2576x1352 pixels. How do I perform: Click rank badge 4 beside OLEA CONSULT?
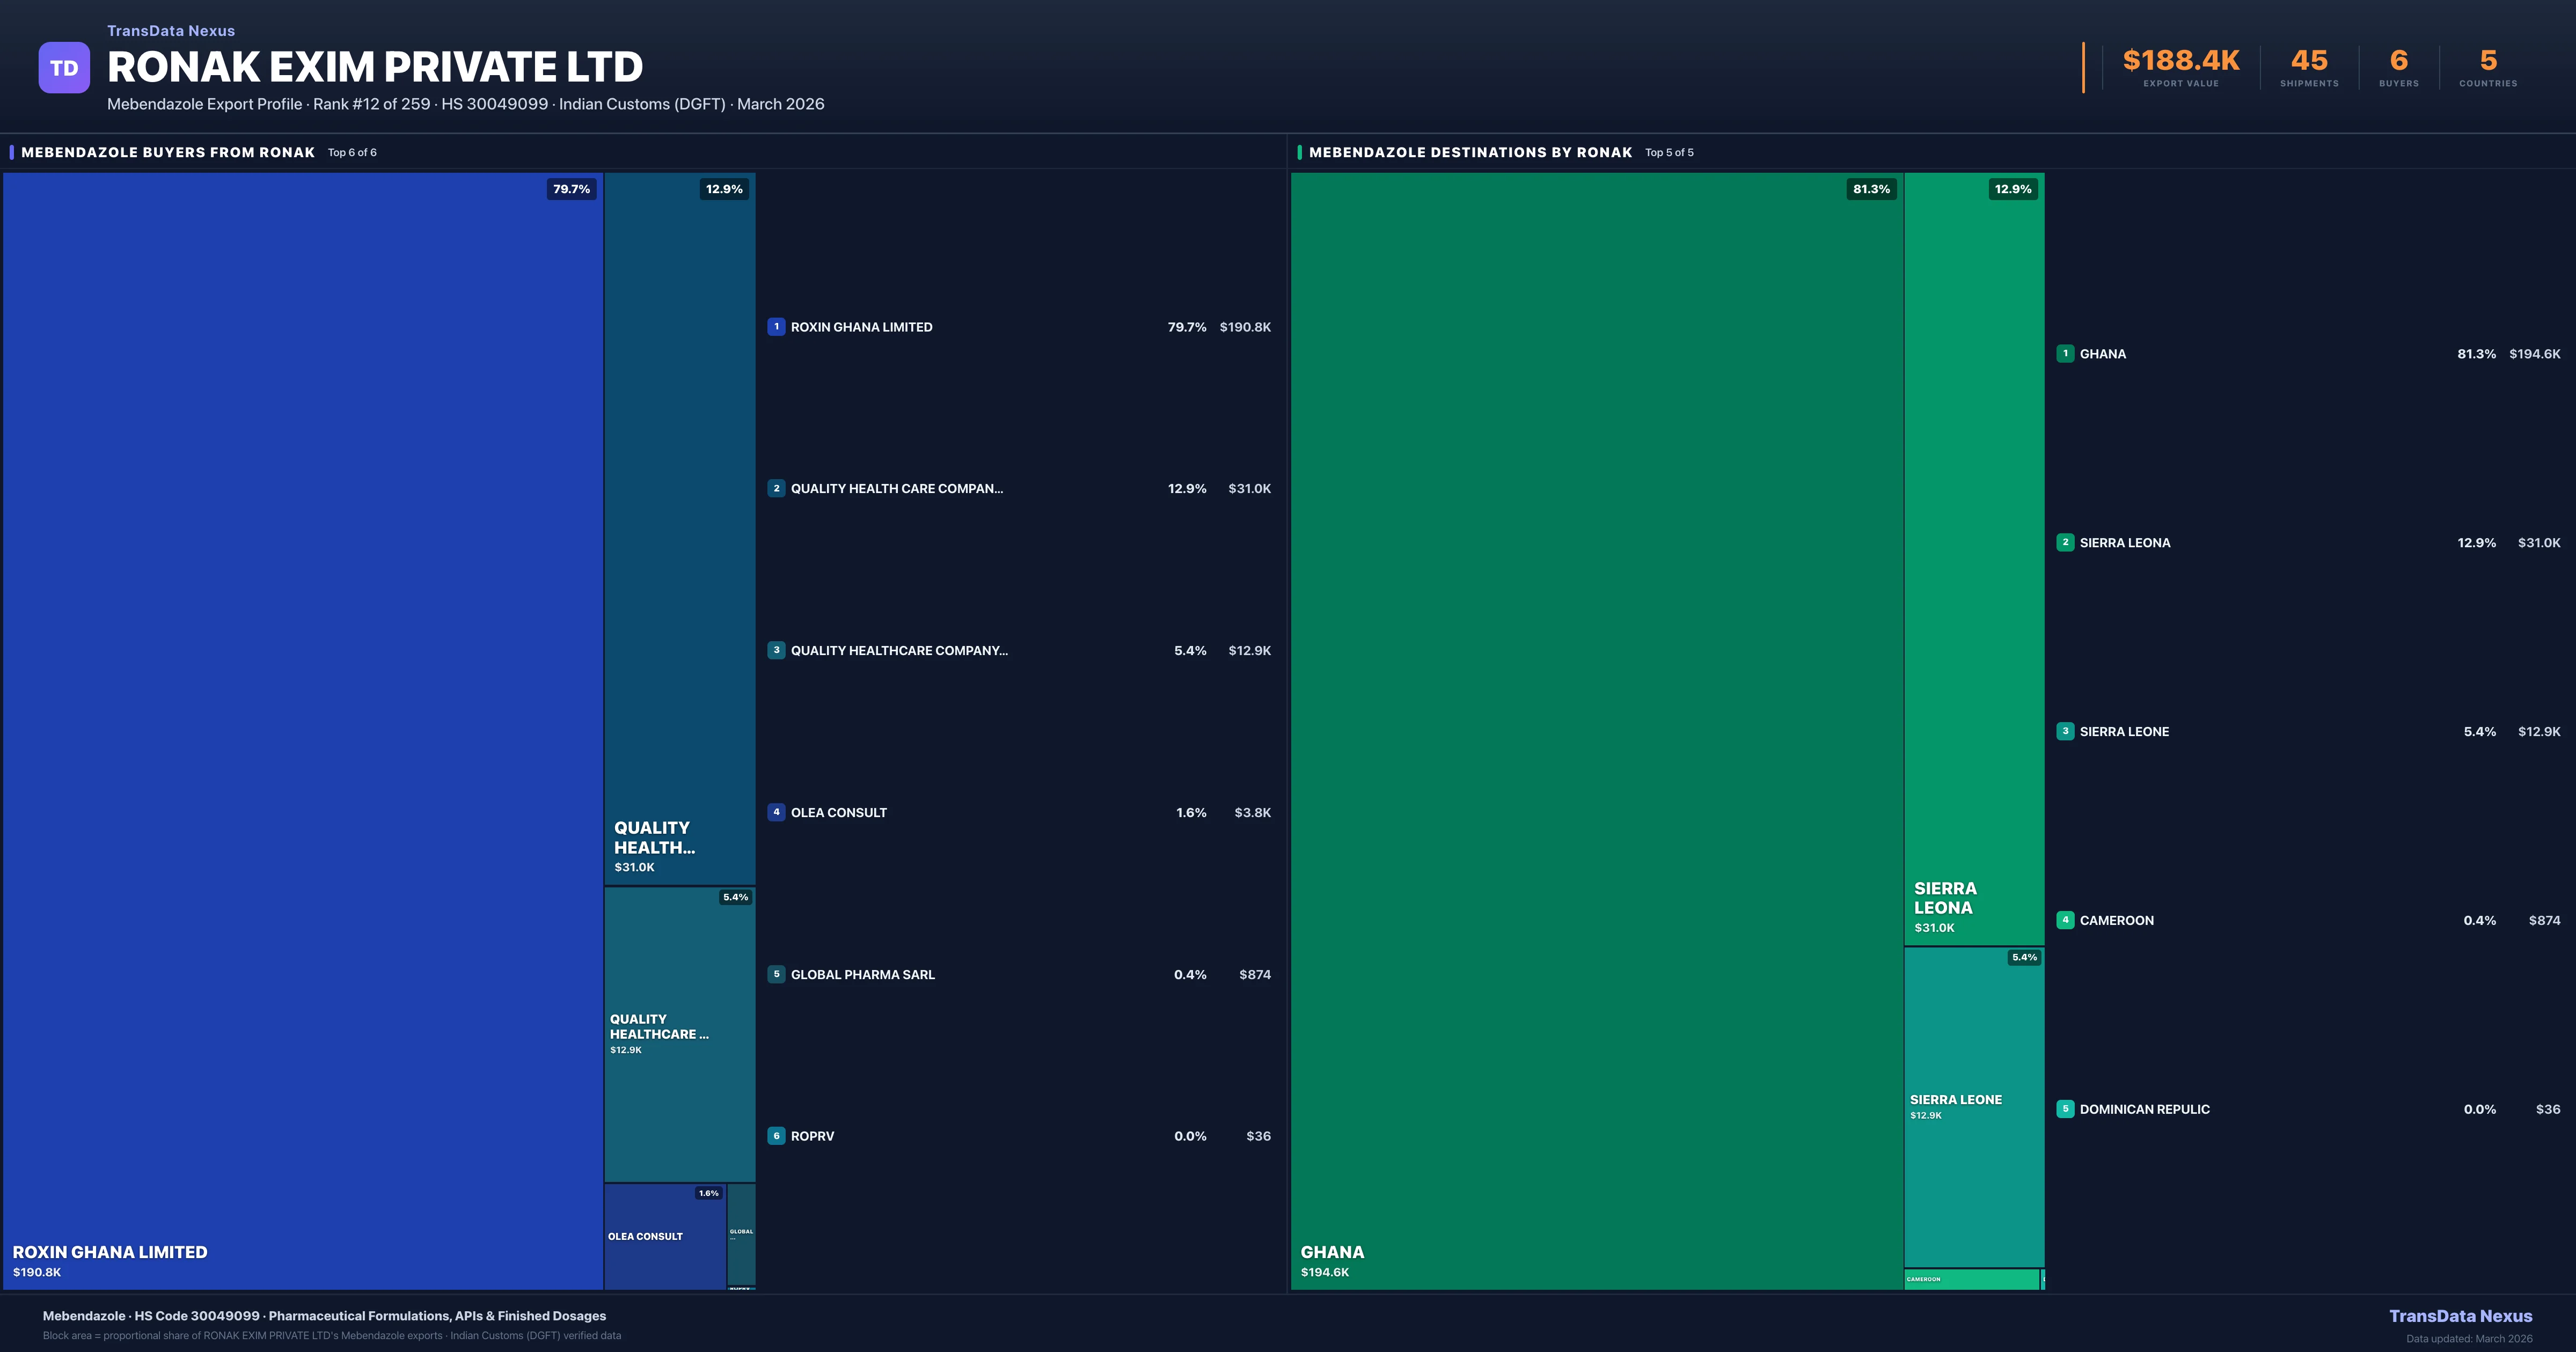(x=776, y=812)
